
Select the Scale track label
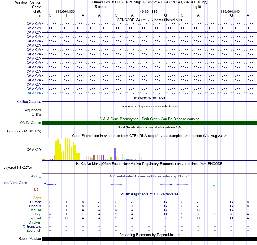click(37, 7)
